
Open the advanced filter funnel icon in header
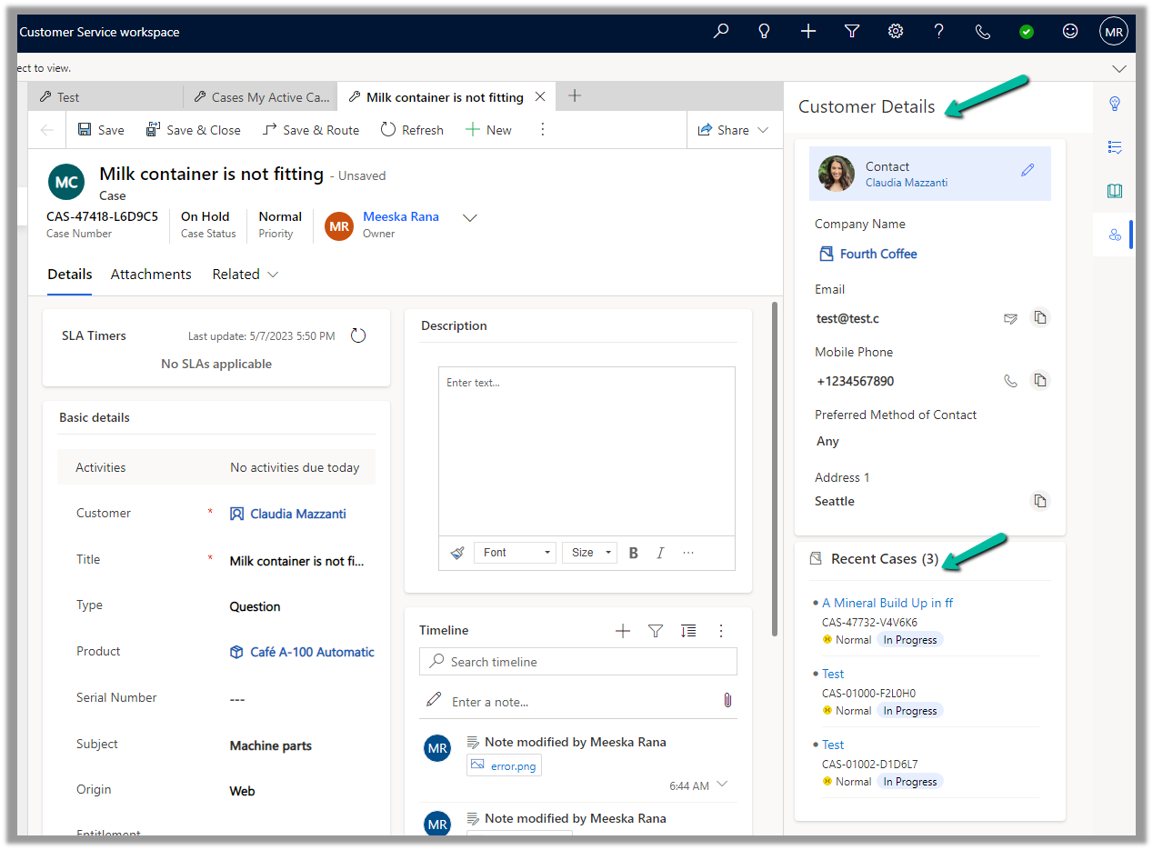(852, 32)
